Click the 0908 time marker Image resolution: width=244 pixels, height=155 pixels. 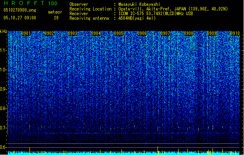pyautogui.click(x=189, y=33)
